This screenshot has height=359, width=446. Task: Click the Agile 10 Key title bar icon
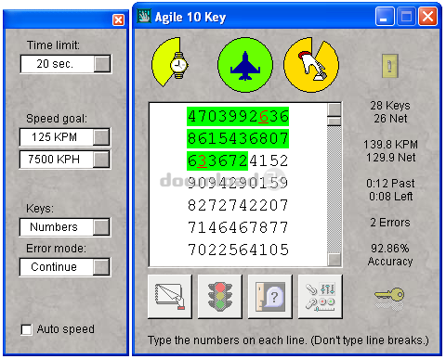(x=144, y=17)
